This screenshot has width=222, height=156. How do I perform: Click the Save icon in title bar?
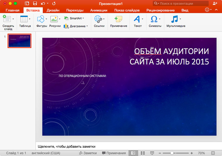click(x=35, y=3)
